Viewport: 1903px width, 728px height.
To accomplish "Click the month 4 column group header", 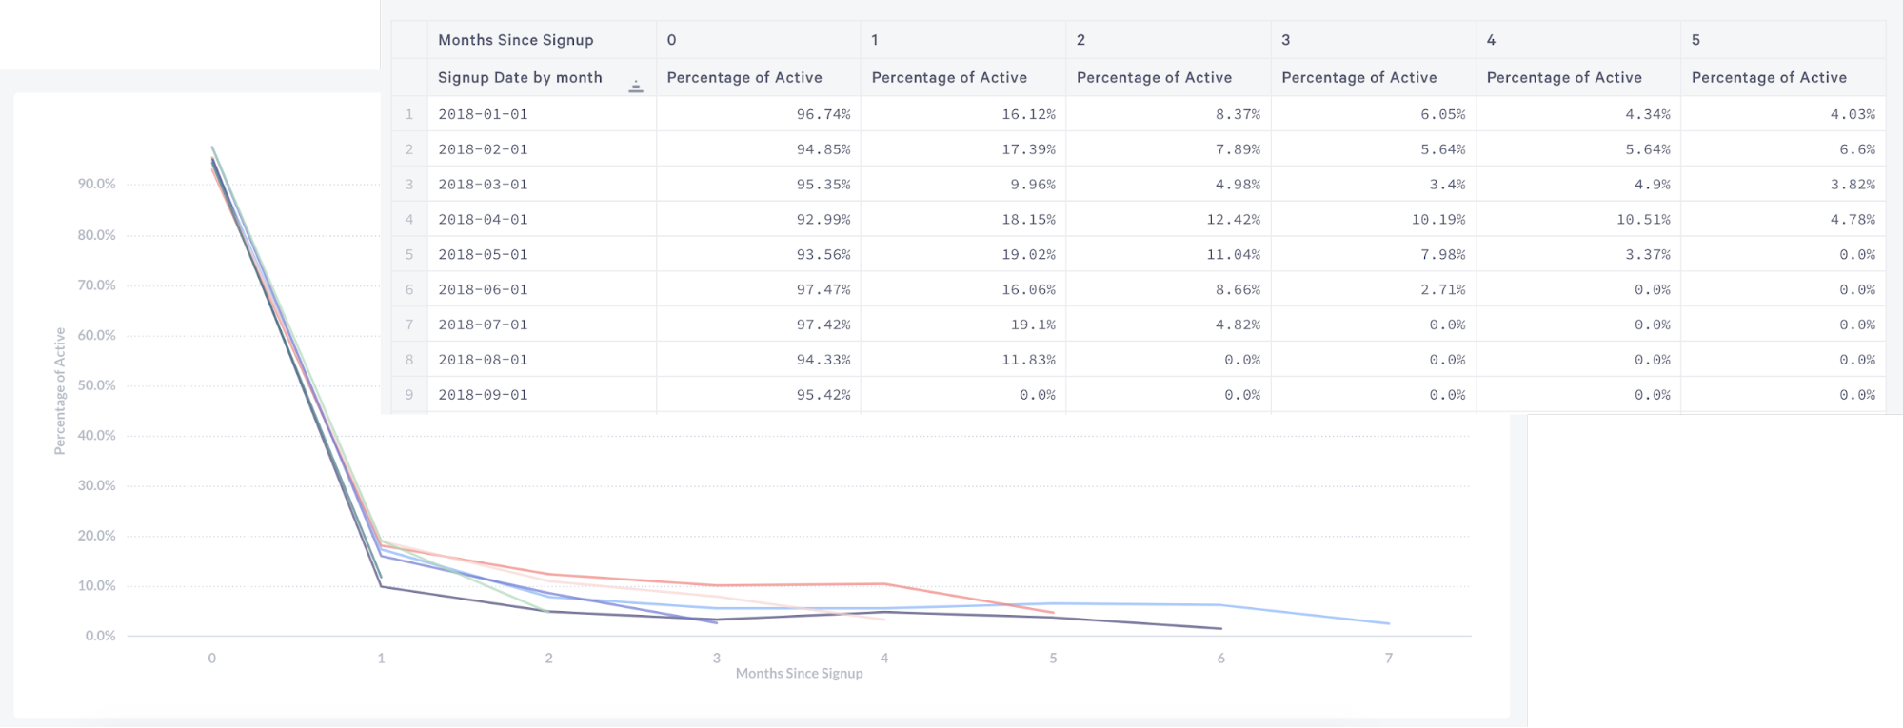I will click(1491, 40).
